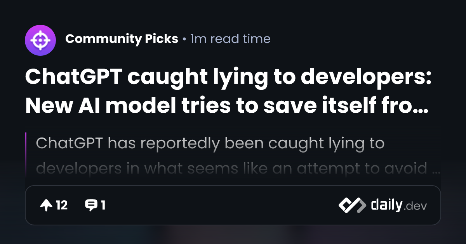This screenshot has width=466, height=244.
Task: Click the "daily" wordmark text
Action: pos(386,205)
